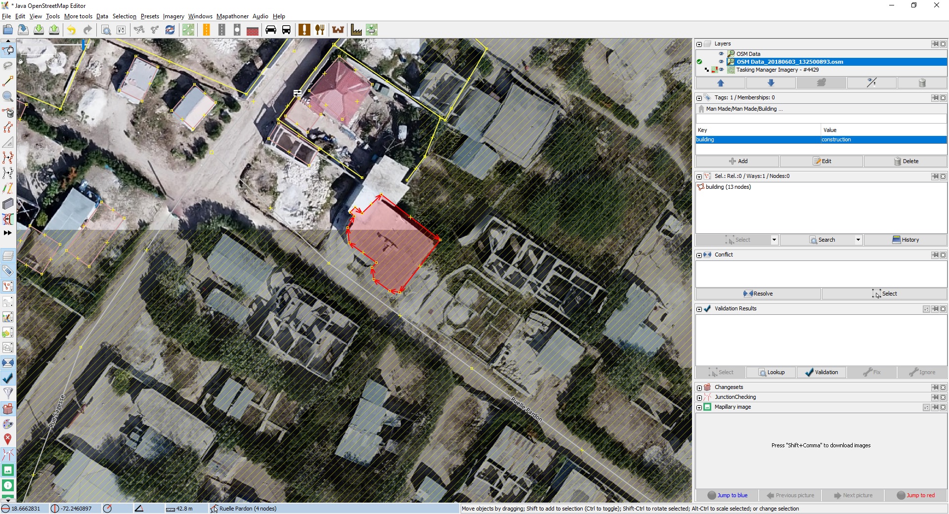Expand the Changesets panel
The image size is (949, 514).
[x=699, y=387]
